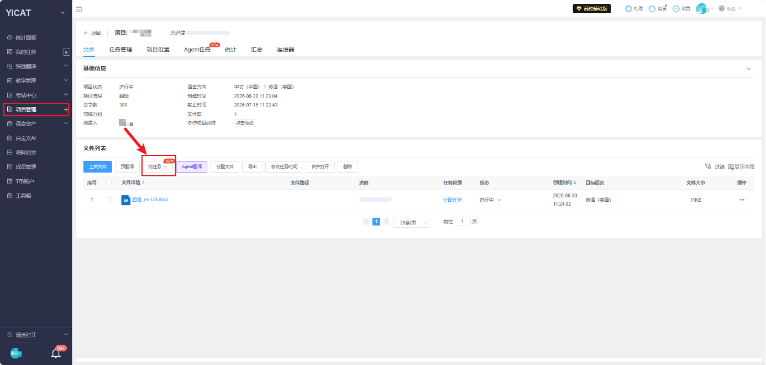Click the 删除 button

348,167
